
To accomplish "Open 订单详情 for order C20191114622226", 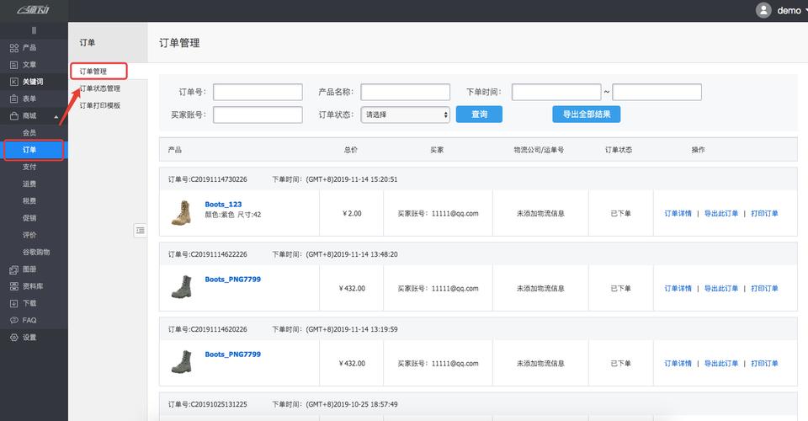I will [678, 289].
